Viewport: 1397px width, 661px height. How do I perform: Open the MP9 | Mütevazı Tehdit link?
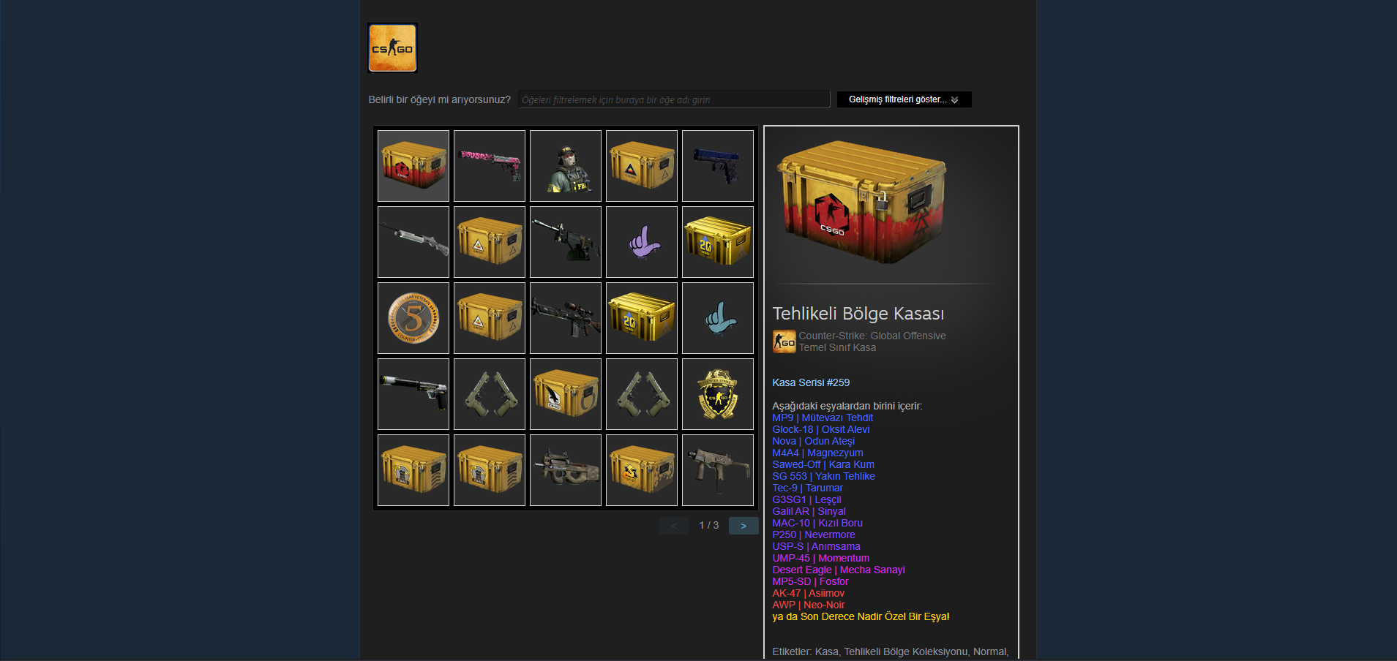823,418
